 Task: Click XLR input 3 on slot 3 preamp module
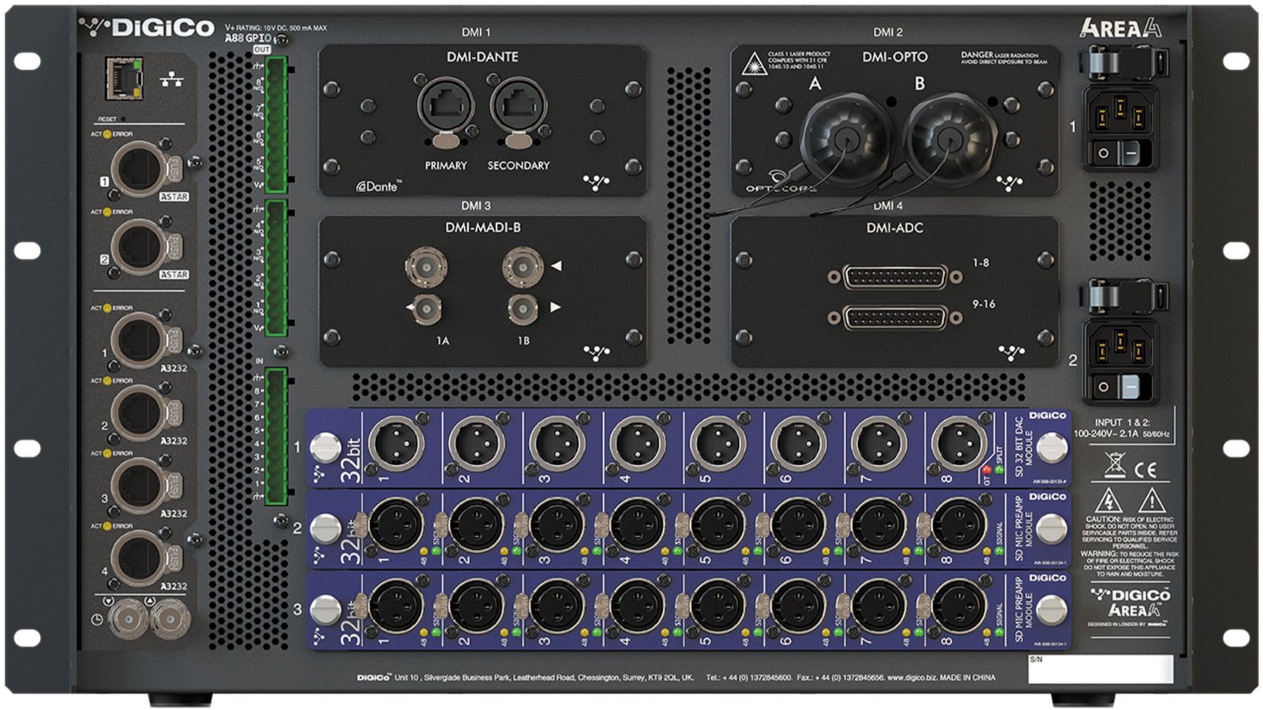tap(557, 606)
